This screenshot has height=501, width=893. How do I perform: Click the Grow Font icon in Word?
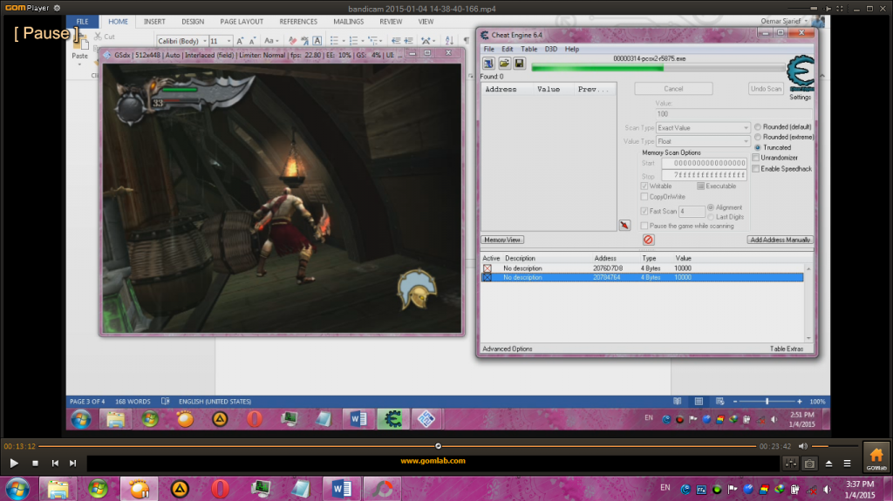[x=240, y=41]
